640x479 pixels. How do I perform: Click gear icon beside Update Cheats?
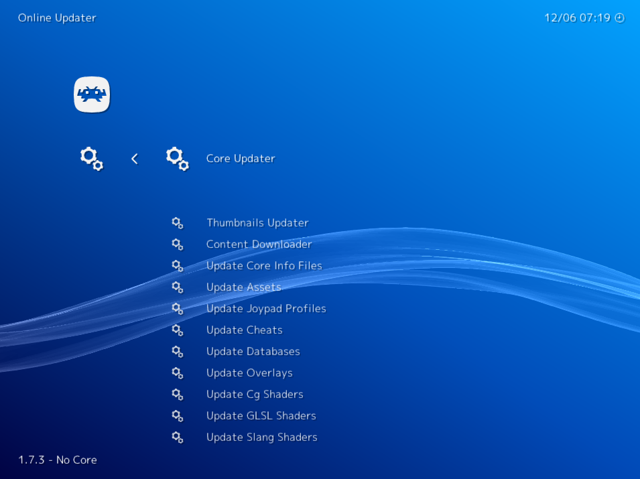(x=178, y=330)
